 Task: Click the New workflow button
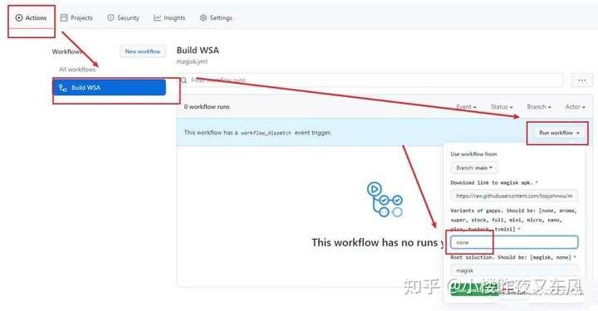tap(143, 51)
